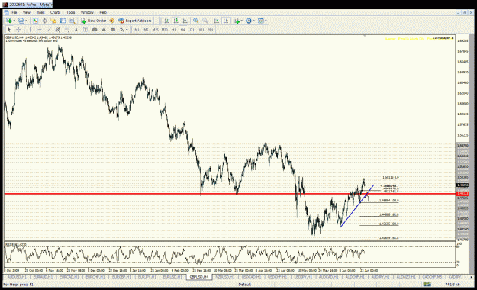Set timeframe to M1
The width and height of the screenshot is (477, 290).
[137, 30]
